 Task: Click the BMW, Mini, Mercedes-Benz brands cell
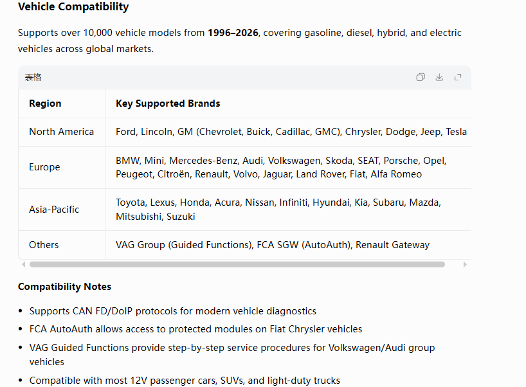(288, 167)
